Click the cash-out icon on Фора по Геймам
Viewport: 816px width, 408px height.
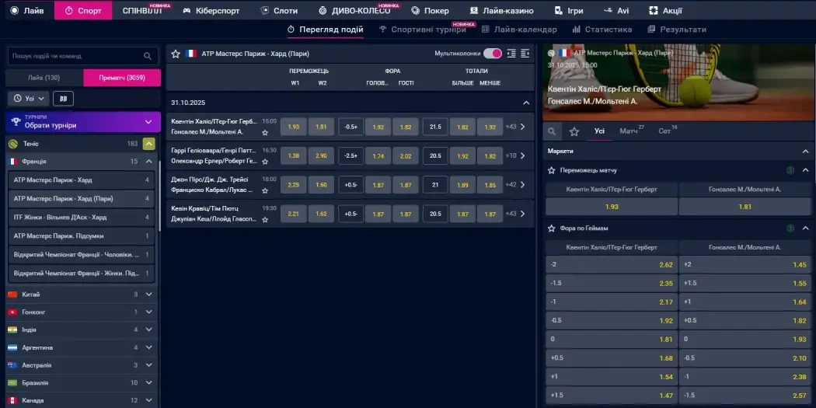(x=790, y=228)
